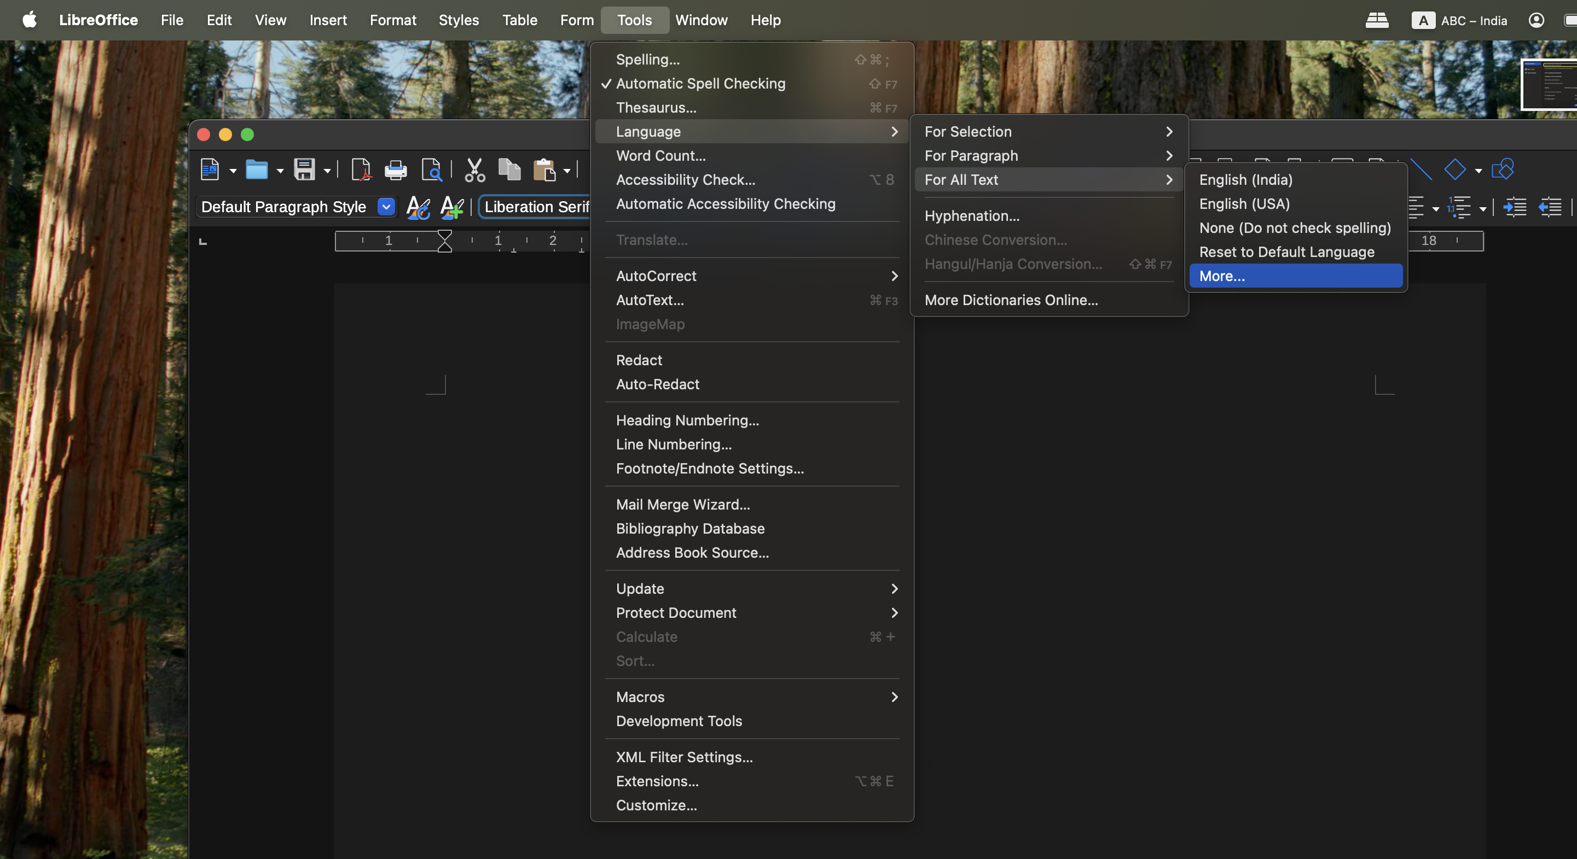Click Reset to Default Language

[x=1295, y=252]
